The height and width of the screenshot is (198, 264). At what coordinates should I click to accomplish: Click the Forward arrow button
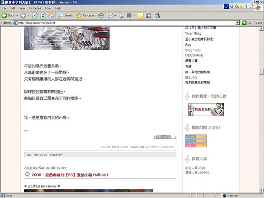coord(23,15)
